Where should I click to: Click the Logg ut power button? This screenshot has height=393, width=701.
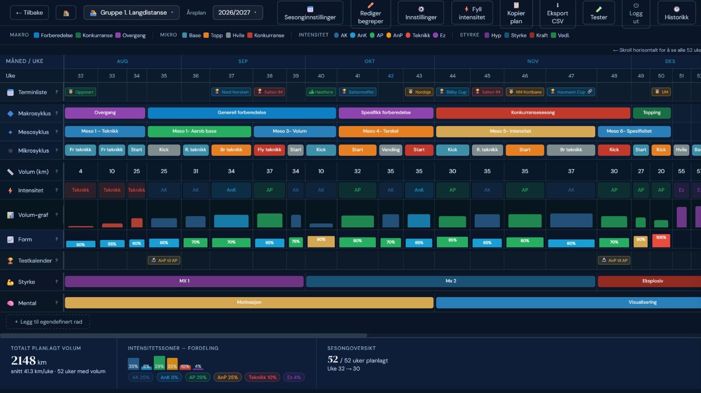coord(636,13)
